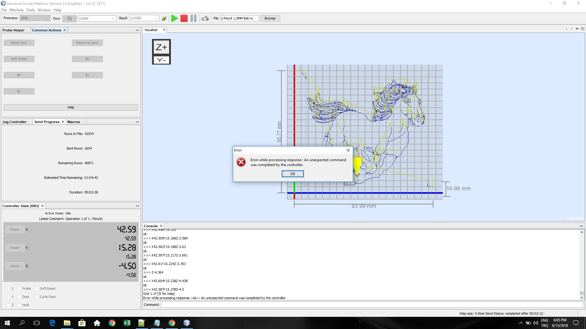Screen dimensions: 586x329
Task: Open the Help menu
Action: tap(57, 10)
